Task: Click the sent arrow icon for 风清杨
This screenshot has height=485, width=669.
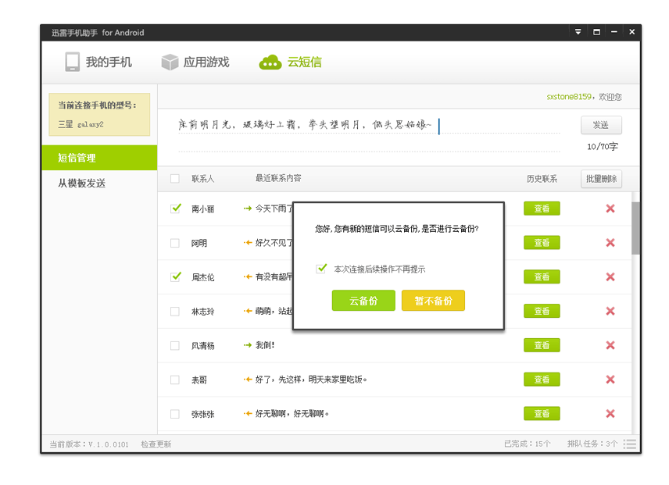Action: tap(248, 345)
